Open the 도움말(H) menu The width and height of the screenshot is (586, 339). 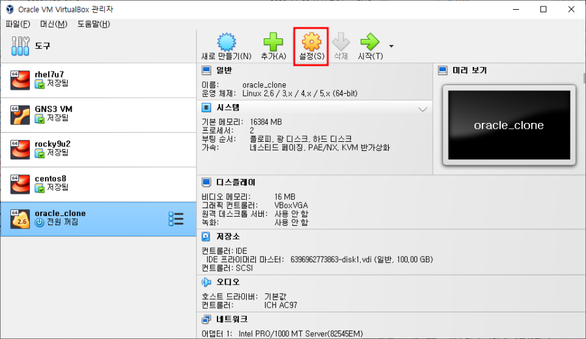[x=94, y=24]
